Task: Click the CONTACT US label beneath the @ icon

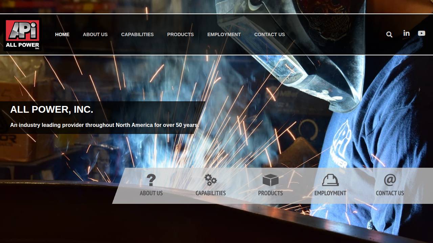Action: coord(390,193)
